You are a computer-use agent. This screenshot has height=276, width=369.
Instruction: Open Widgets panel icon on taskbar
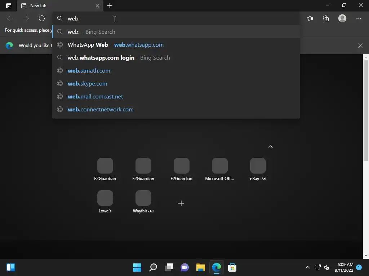point(11,267)
